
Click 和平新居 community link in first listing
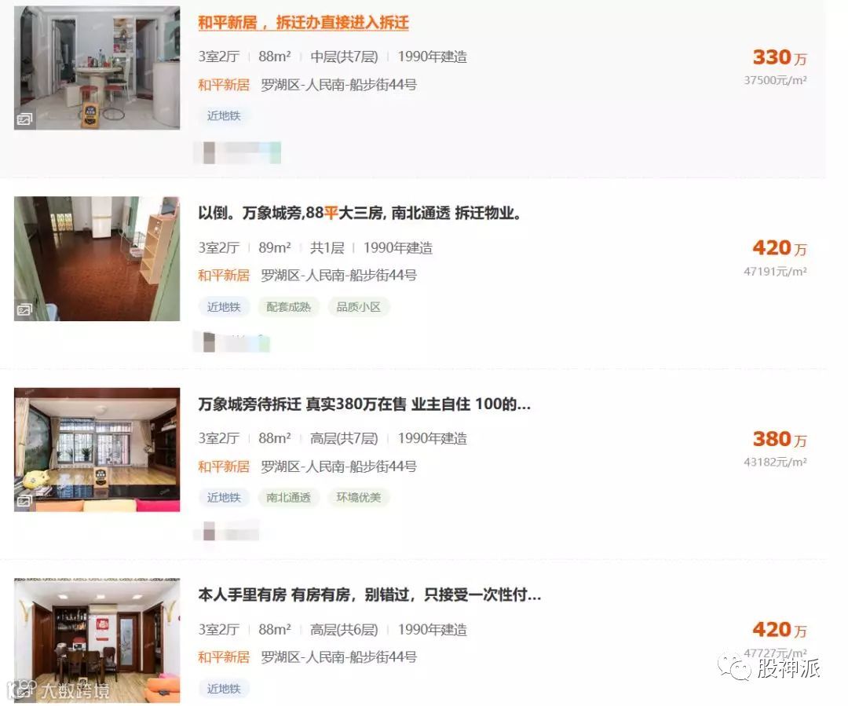coord(223,85)
